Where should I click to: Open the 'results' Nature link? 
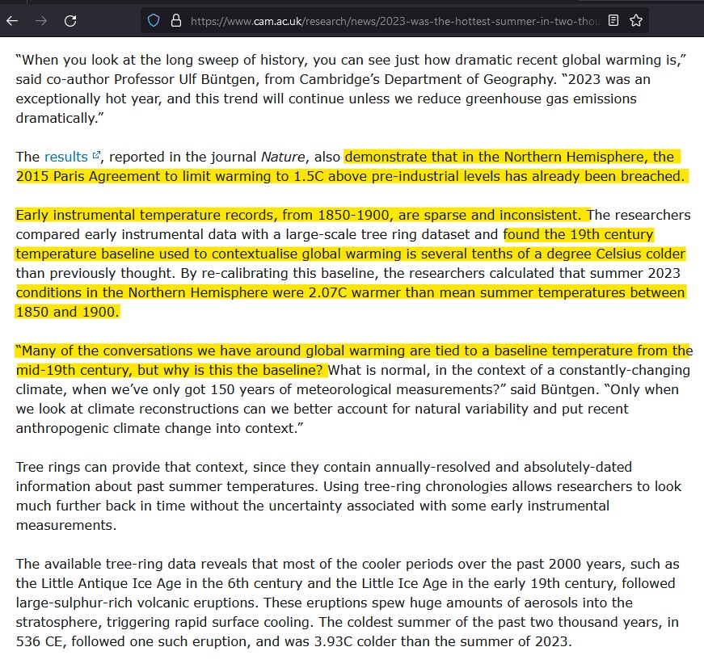66,157
